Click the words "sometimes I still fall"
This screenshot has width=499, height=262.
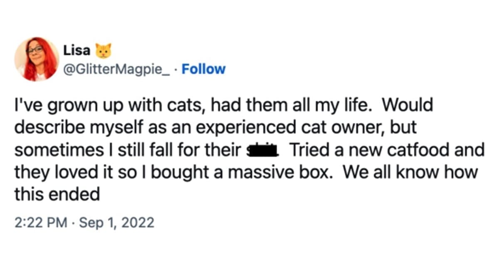(x=94, y=150)
